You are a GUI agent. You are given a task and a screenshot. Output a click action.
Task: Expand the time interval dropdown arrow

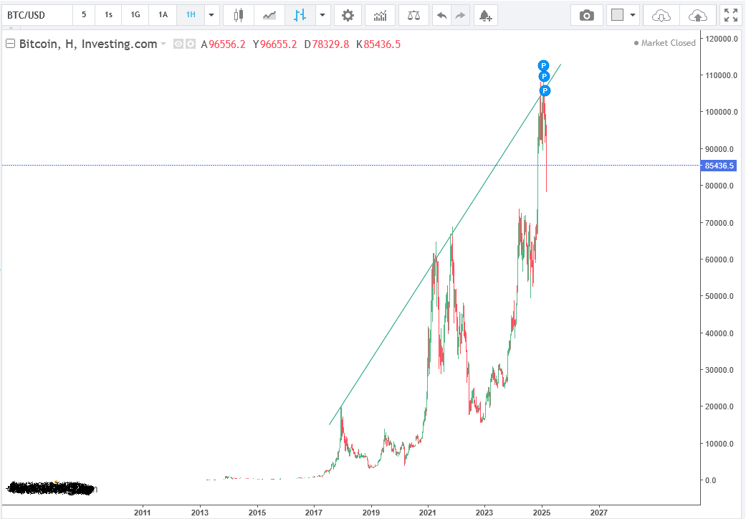(x=211, y=15)
